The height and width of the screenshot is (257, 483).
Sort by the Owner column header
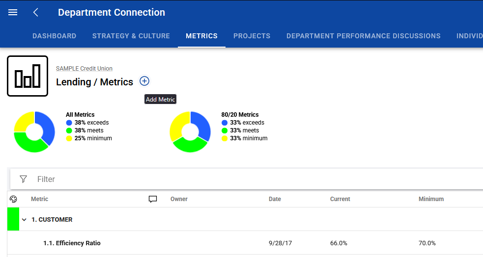click(x=179, y=199)
